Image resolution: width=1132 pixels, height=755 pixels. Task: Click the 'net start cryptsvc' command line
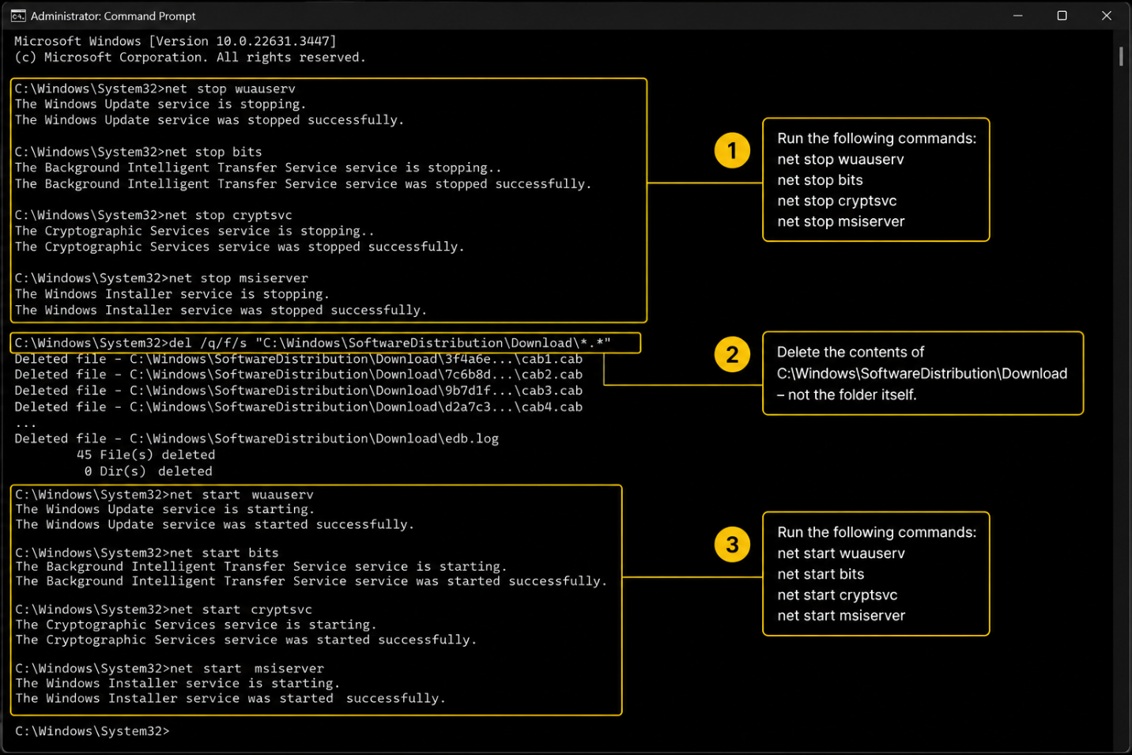(x=164, y=610)
